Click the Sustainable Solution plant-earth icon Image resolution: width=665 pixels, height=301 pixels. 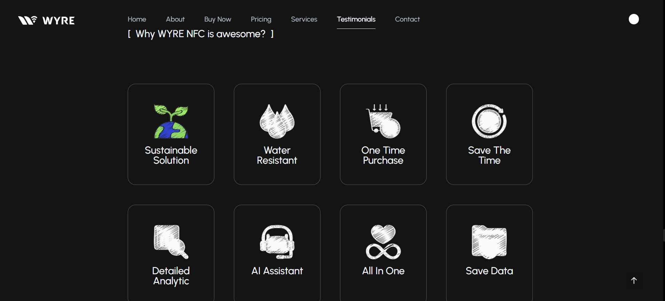(x=171, y=121)
